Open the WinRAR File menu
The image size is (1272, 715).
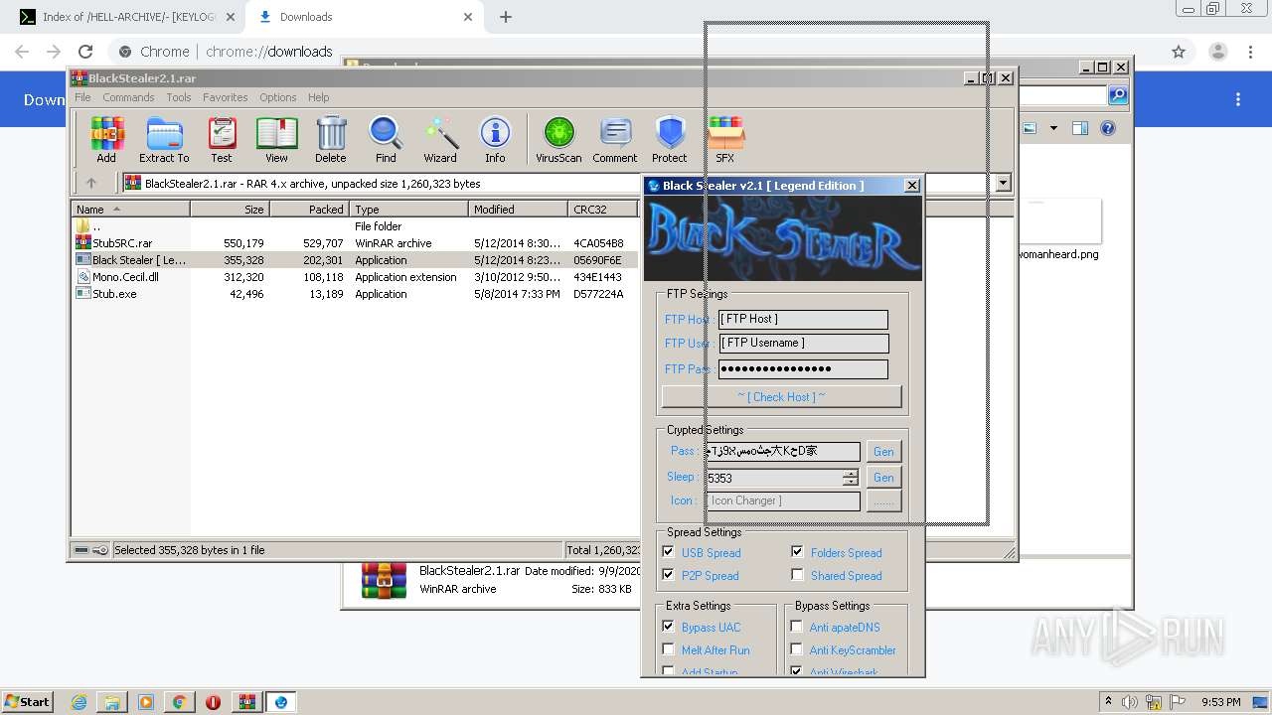coord(82,97)
